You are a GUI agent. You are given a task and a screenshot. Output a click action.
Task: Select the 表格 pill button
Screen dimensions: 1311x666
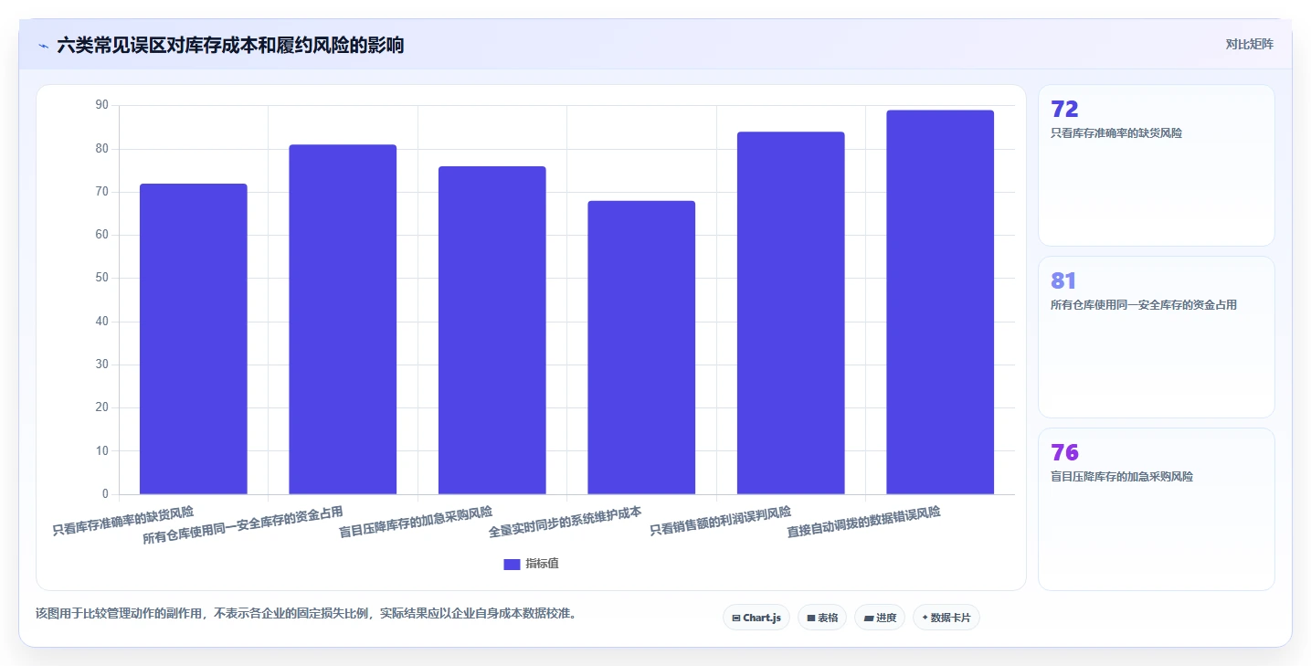(x=822, y=618)
